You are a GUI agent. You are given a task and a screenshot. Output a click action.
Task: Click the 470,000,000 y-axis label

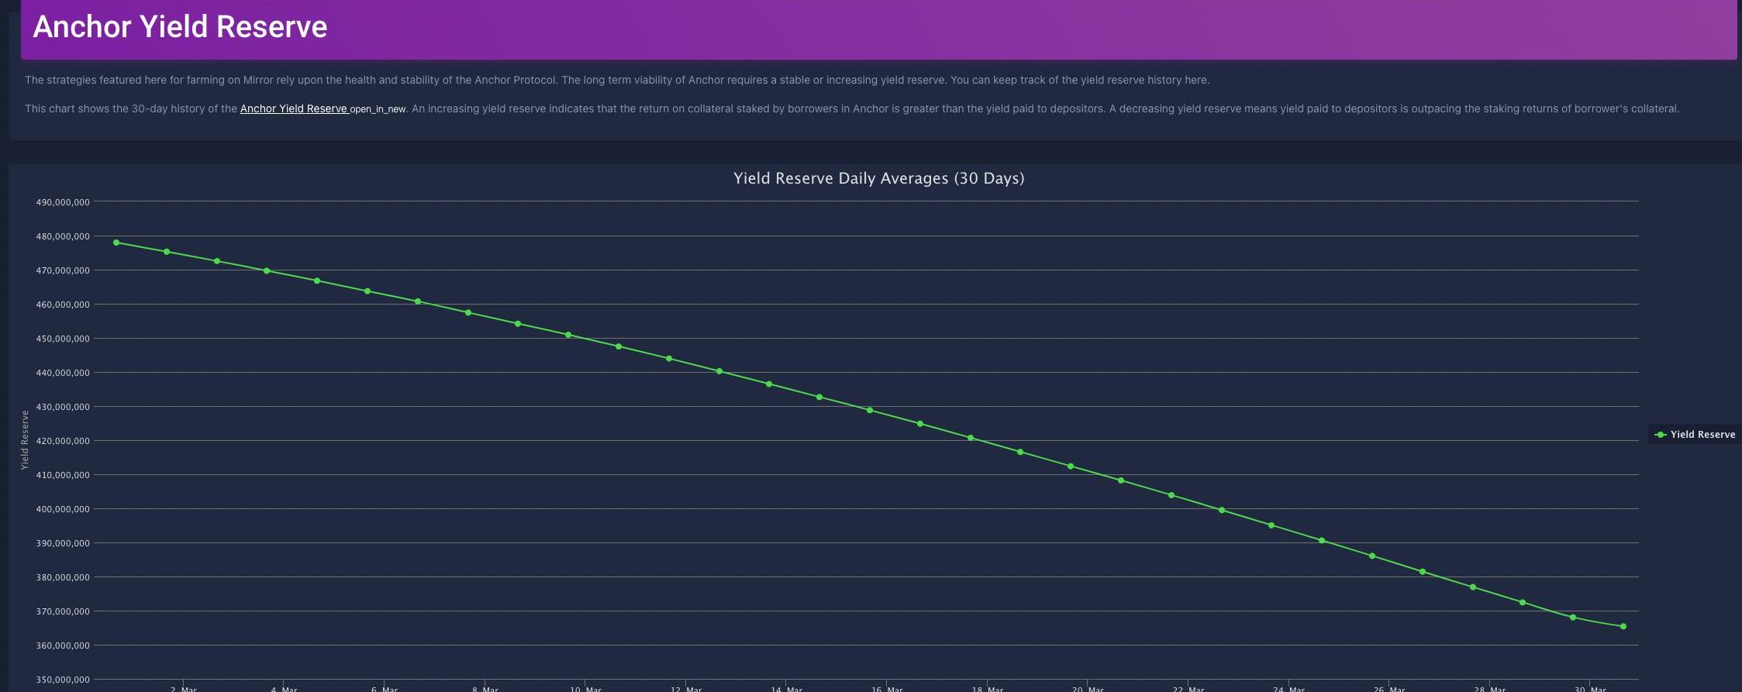coord(63,270)
